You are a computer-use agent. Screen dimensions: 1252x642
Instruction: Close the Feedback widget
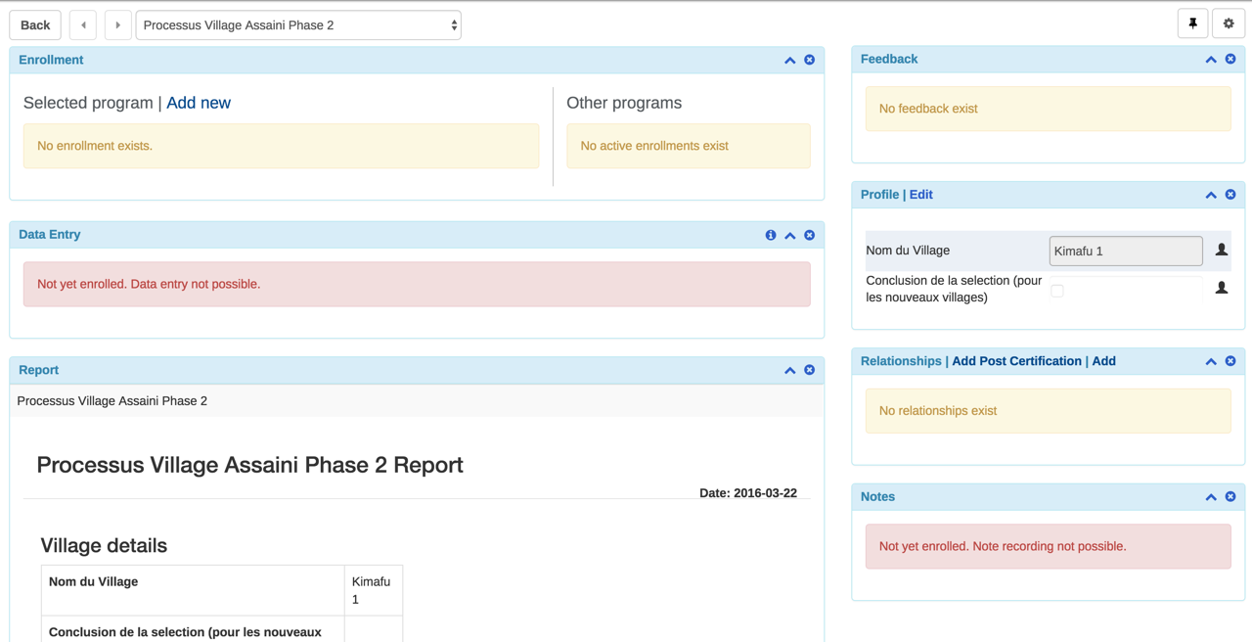1230,60
